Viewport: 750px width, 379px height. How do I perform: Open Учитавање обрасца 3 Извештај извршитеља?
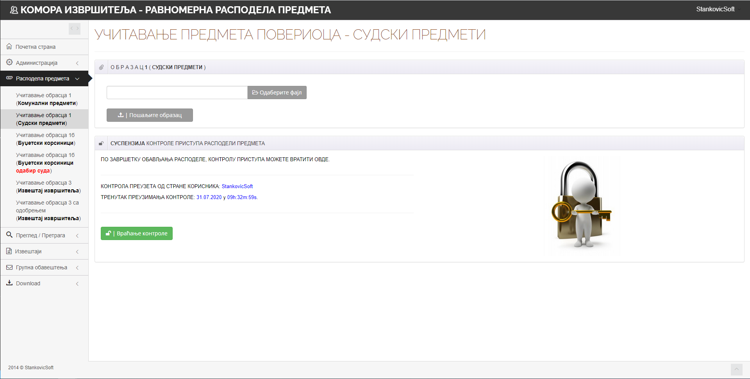(x=48, y=187)
